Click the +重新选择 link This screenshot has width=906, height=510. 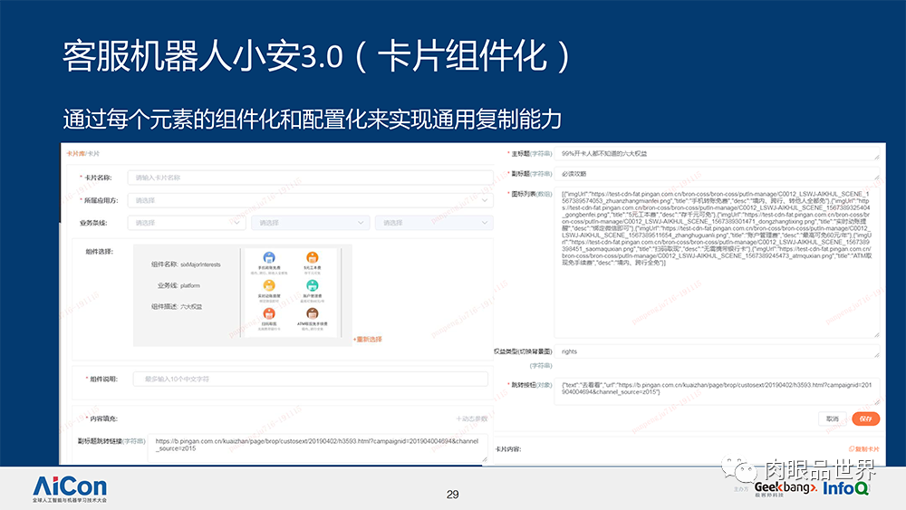(368, 339)
